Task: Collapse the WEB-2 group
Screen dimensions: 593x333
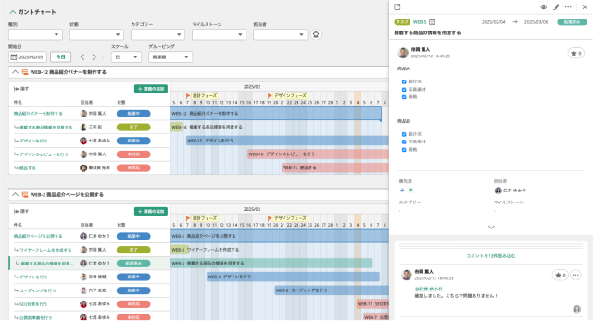Action: [15, 194]
